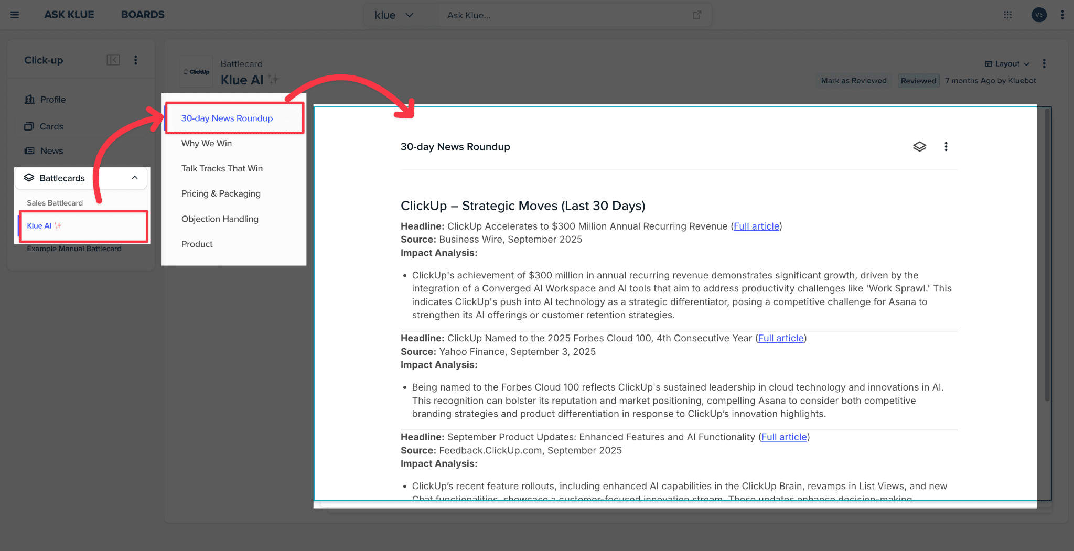Screen dimensions: 1074x551
Task: Jump to Why We Win section
Action: pyautogui.click(x=207, y=143)
